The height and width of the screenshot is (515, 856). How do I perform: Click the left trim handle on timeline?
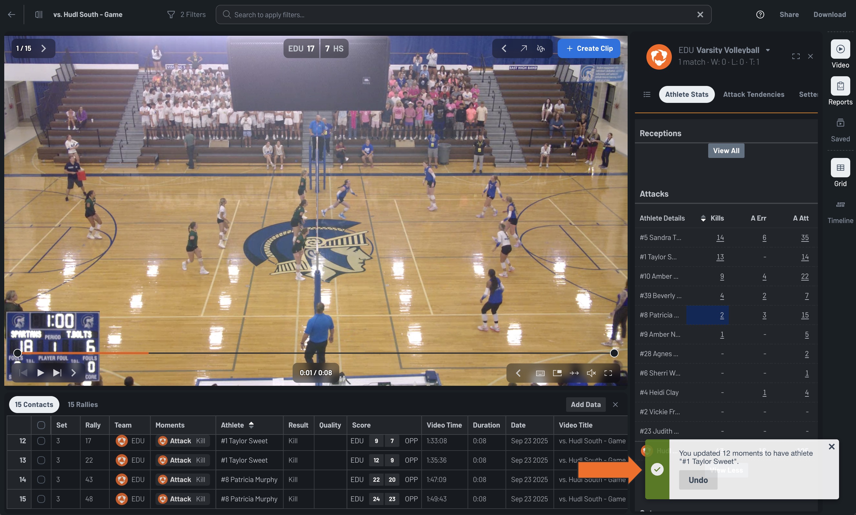[17, 353]
